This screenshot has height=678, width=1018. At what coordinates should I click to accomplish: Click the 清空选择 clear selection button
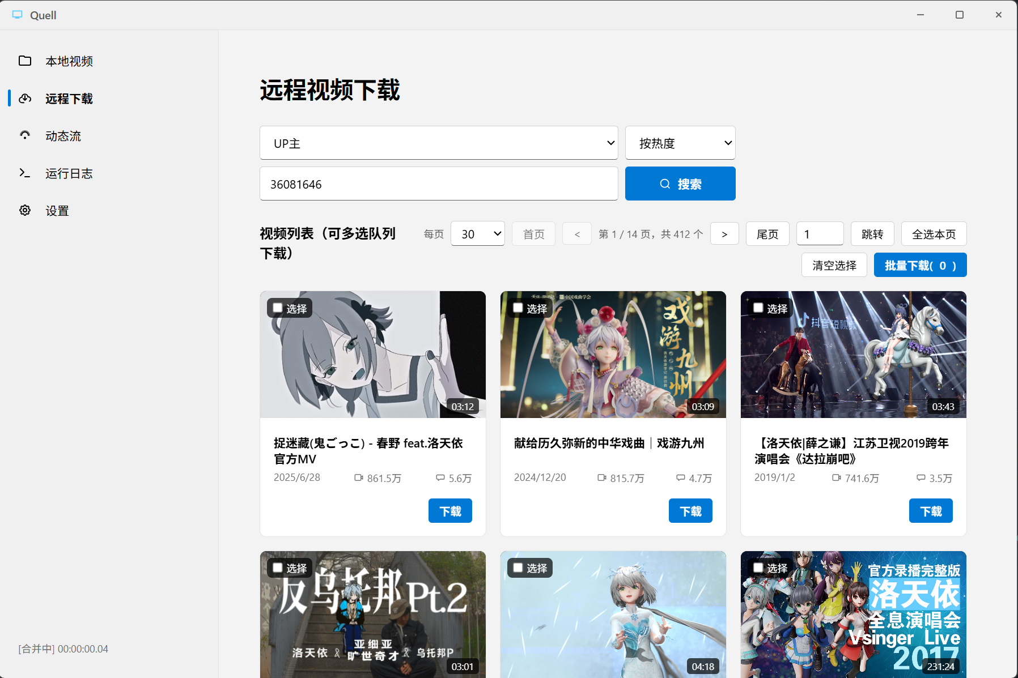click(x=834, y=265)
